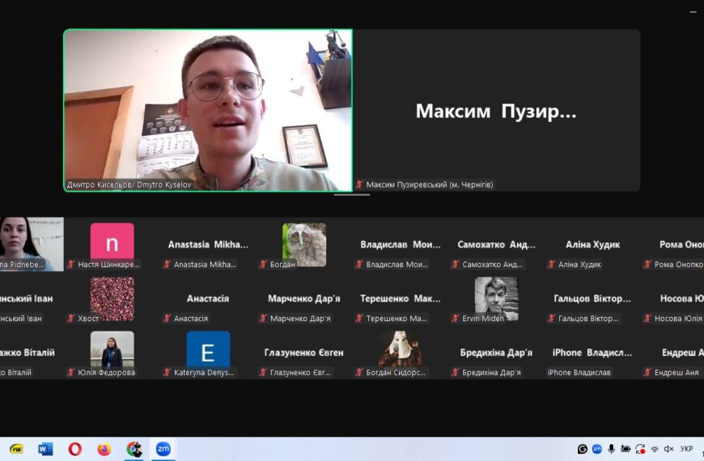Click muted mic icon beside Anastasia Mikha
This screenshot has height=461, width=704.
point(167,264)
